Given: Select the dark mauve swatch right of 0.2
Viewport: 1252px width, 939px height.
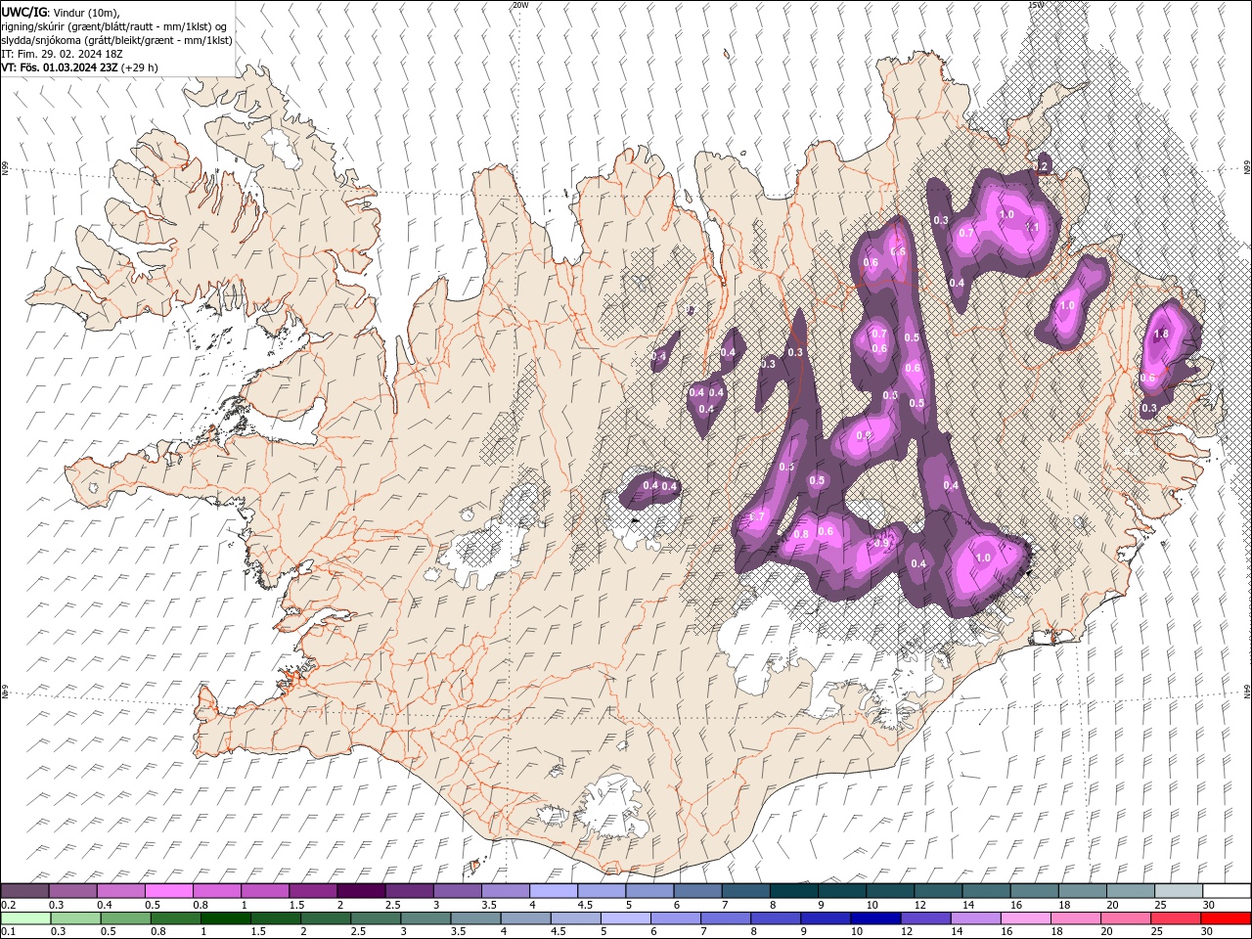Looking at the screenshot, I should point(24,891).
